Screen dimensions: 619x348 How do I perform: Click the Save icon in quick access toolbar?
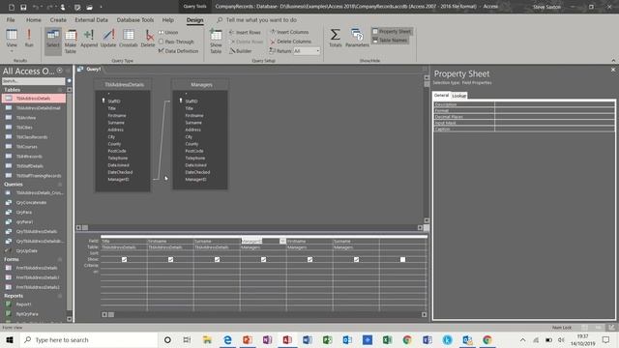coord(23,7)
